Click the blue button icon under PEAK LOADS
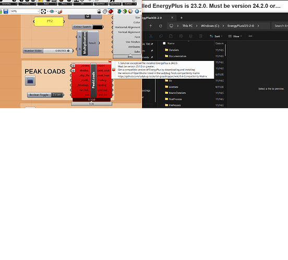 click(30, 81)
